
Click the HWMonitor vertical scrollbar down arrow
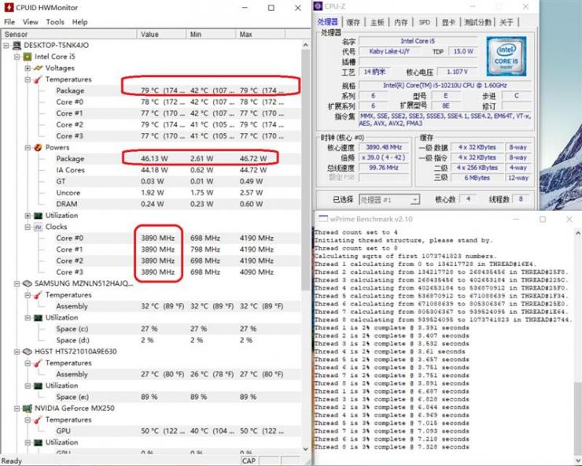pyautogui.click(x=305, y=449)
